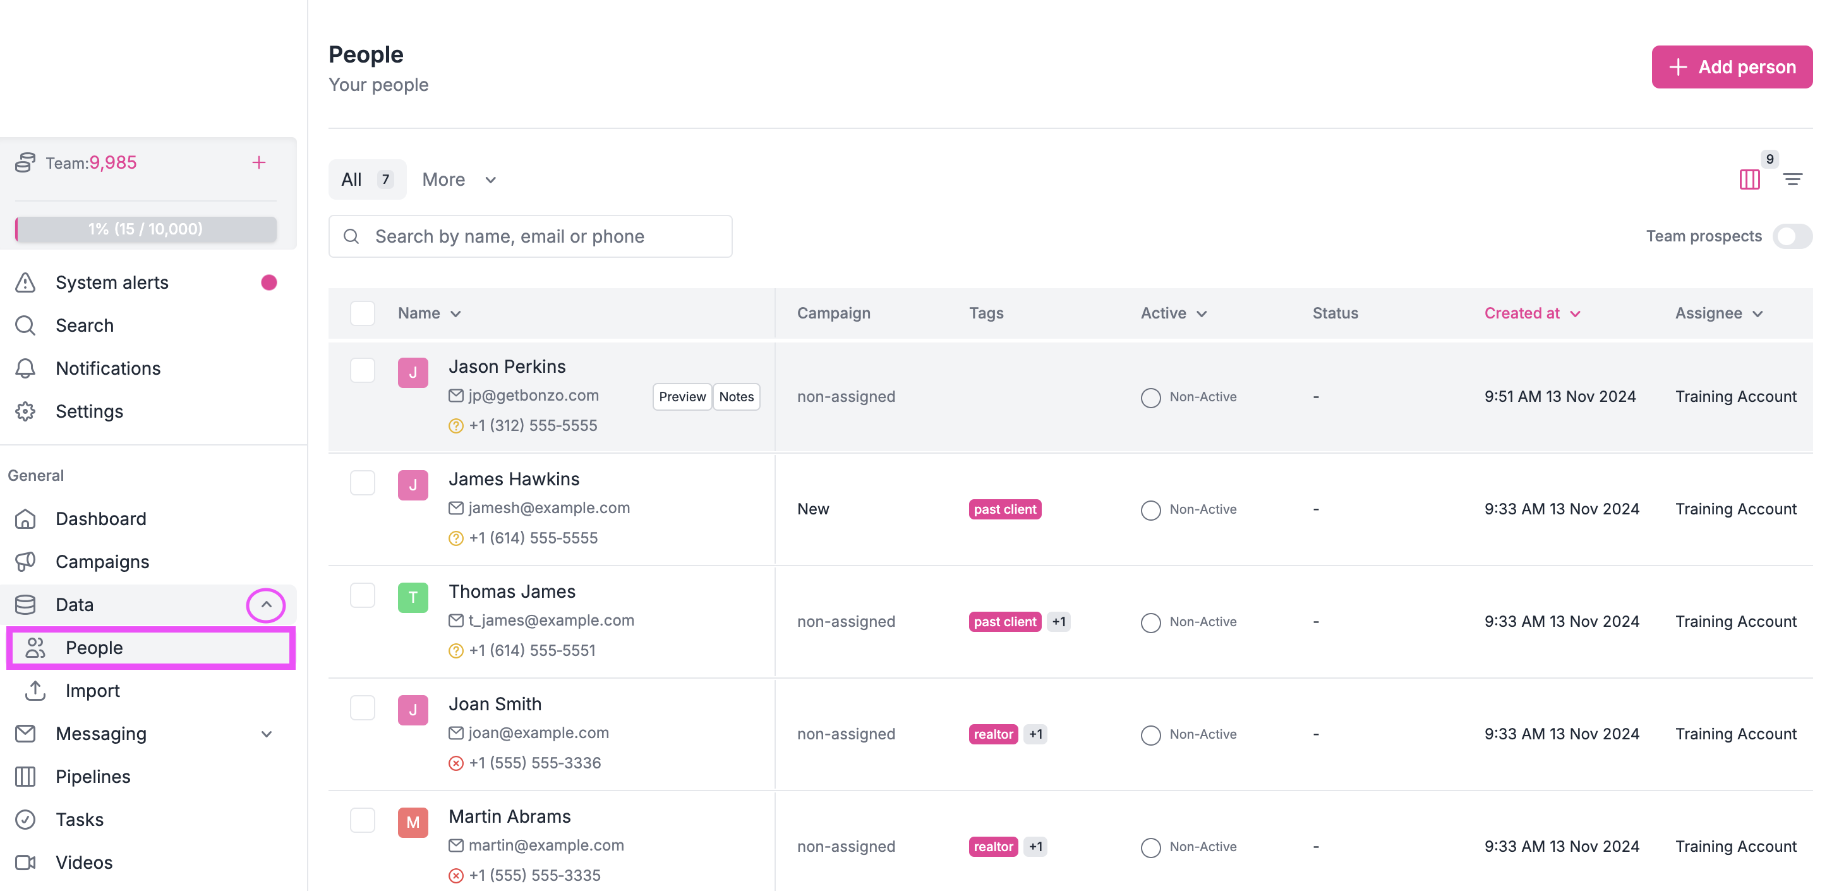The image size is (1827, 891).
Task: Click Martin Abrams avatar badge
Action: pyautogui.click(x=413, y=822)
